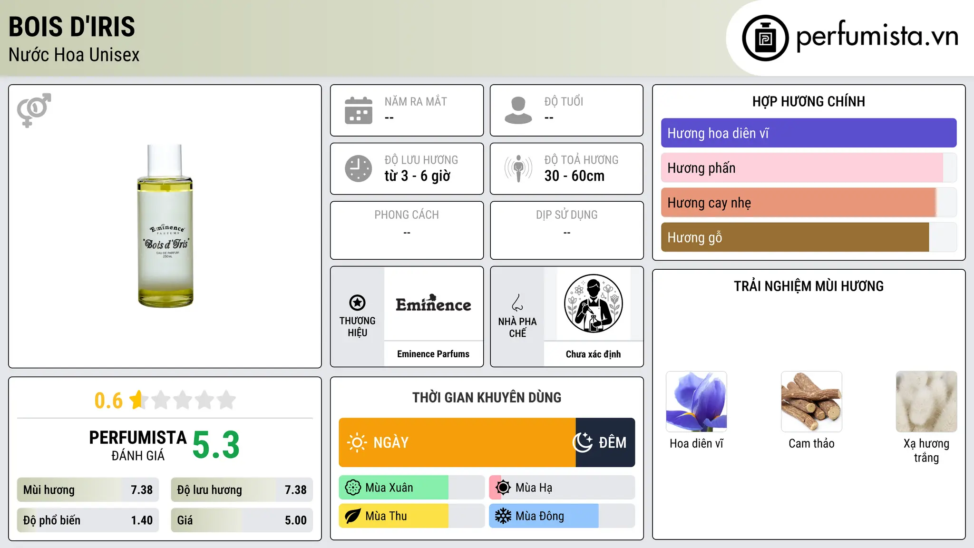Click the person icon beside Độ tuổi
Screen dimensions: 974x548
[x=518, y=110]
